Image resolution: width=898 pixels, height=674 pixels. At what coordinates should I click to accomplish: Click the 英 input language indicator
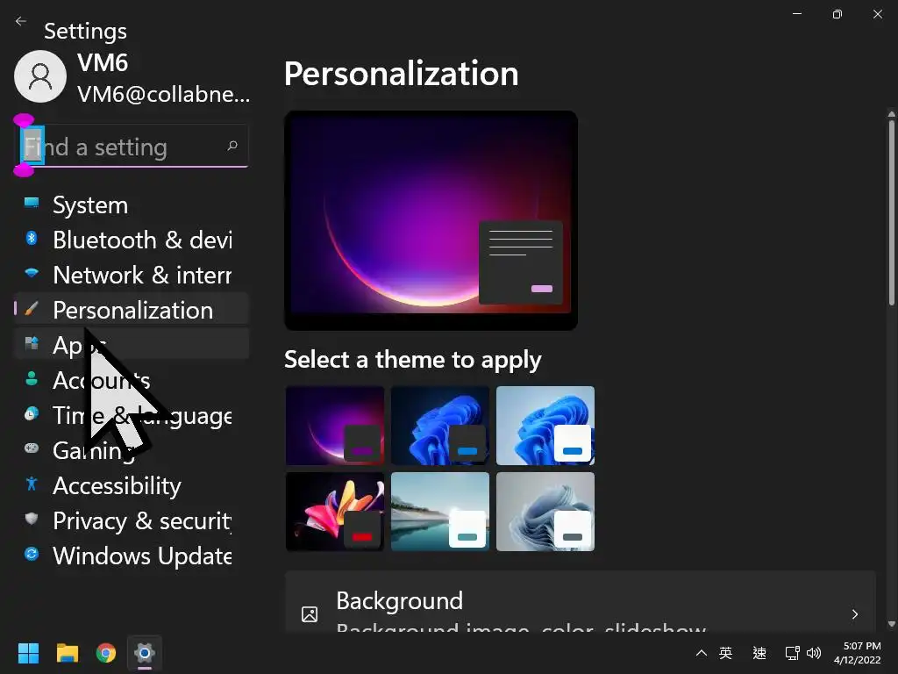(725, 653)
